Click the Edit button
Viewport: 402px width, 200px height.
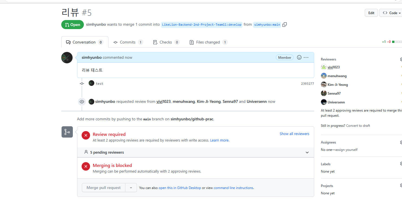pyautogui.click(x=371, y=13)
